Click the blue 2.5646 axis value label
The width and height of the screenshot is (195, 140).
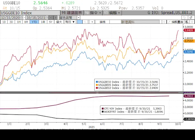[x=189, y=52]
